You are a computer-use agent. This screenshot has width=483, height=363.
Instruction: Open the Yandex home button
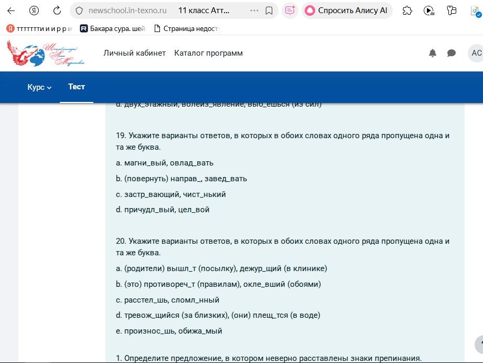(x=34, y=11)
